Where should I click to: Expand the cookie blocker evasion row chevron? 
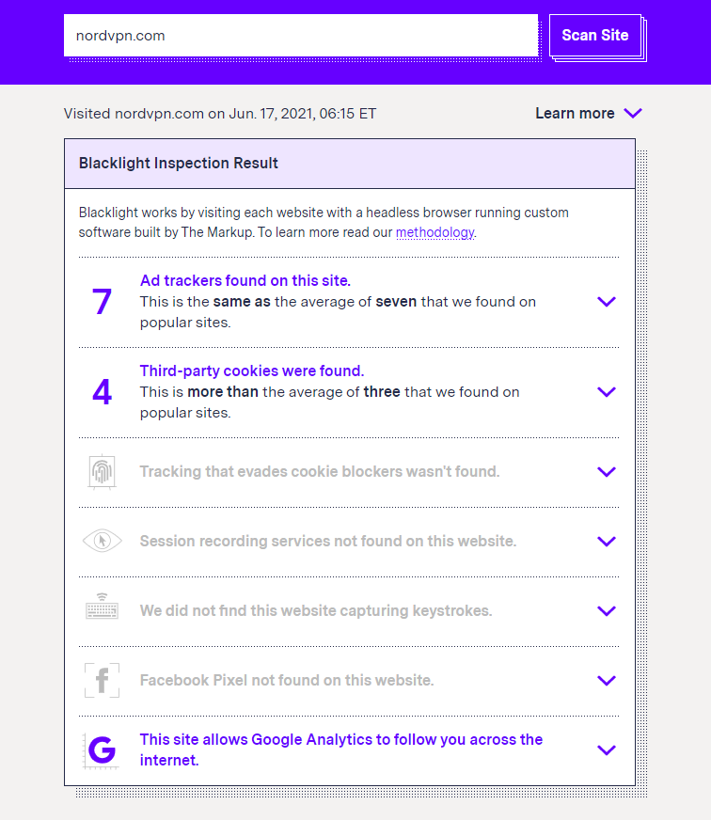coord(607,472)
